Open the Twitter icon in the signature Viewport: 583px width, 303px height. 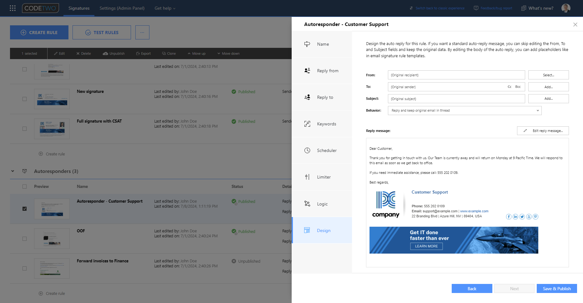[x=522, y=216]
